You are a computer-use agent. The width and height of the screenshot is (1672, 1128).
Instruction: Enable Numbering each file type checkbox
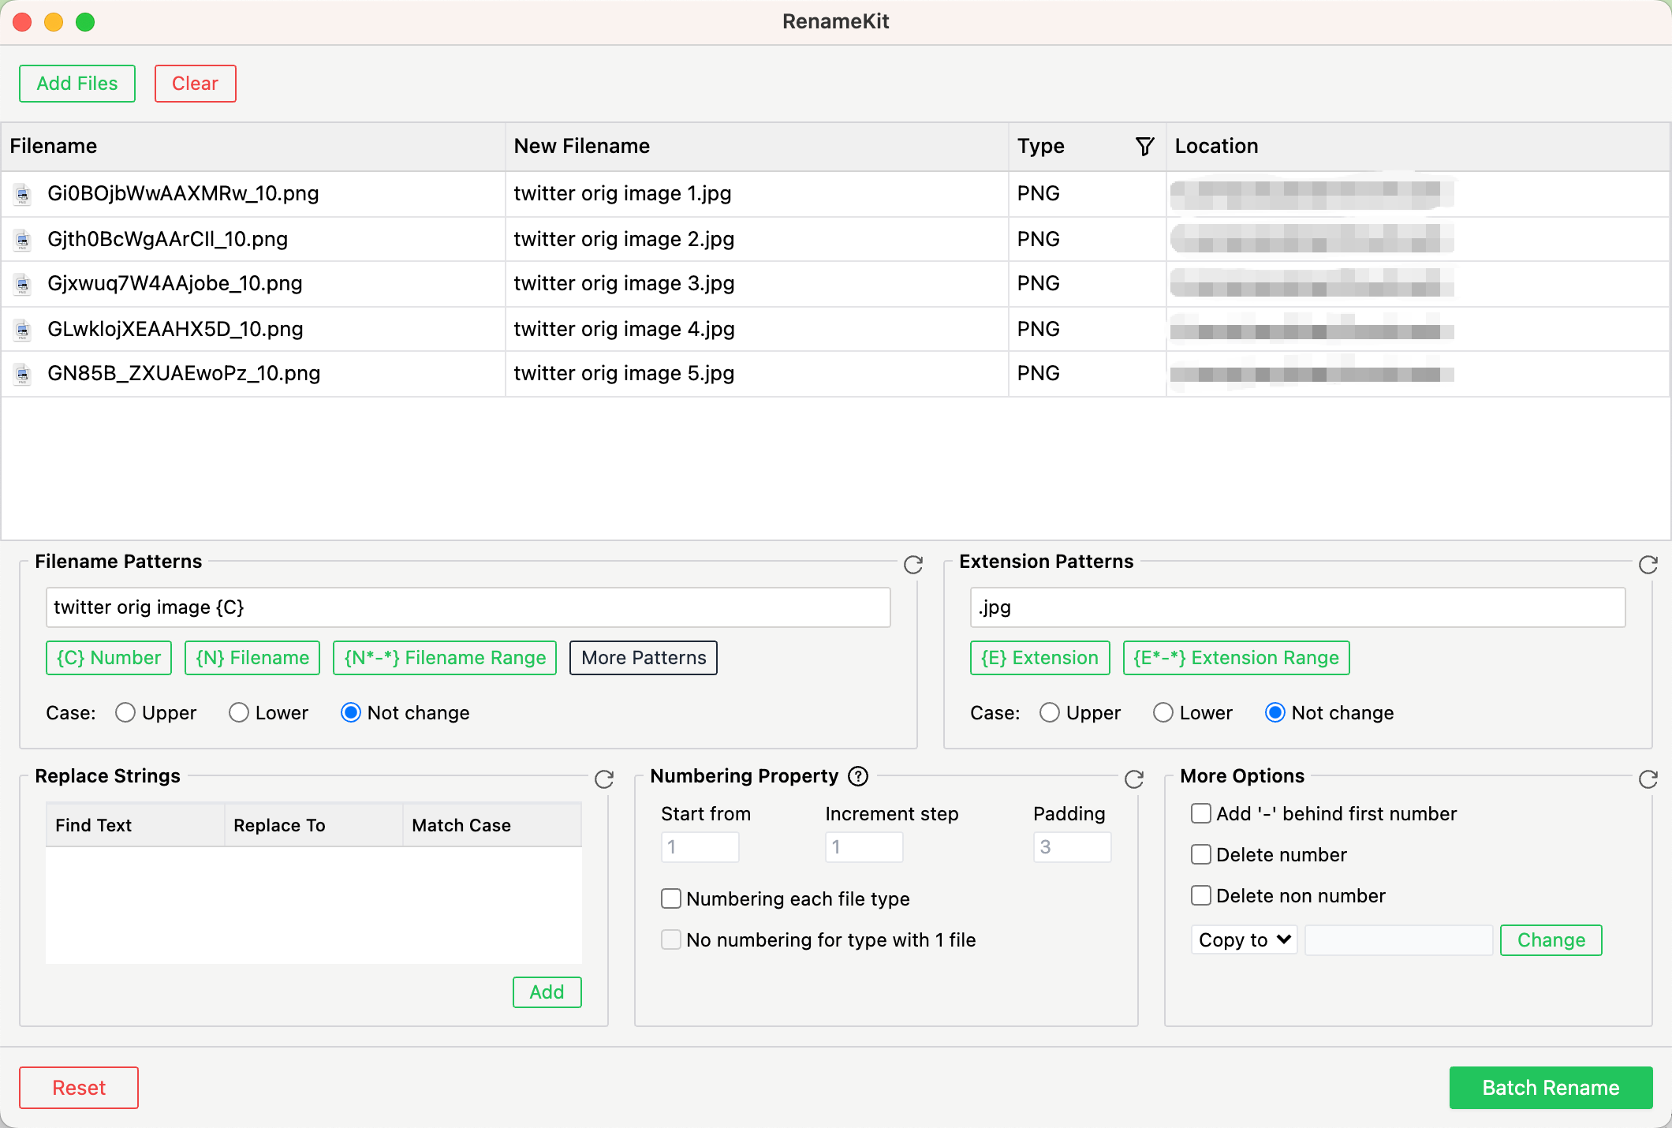(x=671, y=898)
